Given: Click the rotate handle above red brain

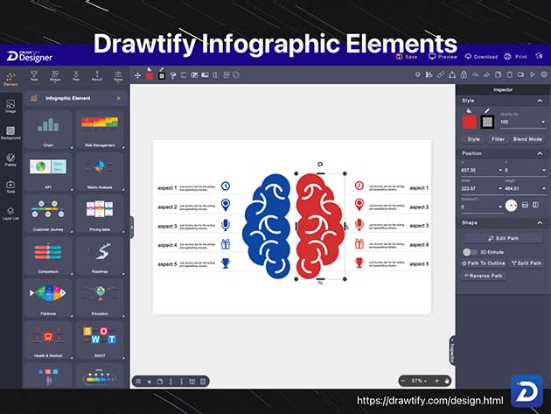Looking at the screenshot, I should click(320, 165).
